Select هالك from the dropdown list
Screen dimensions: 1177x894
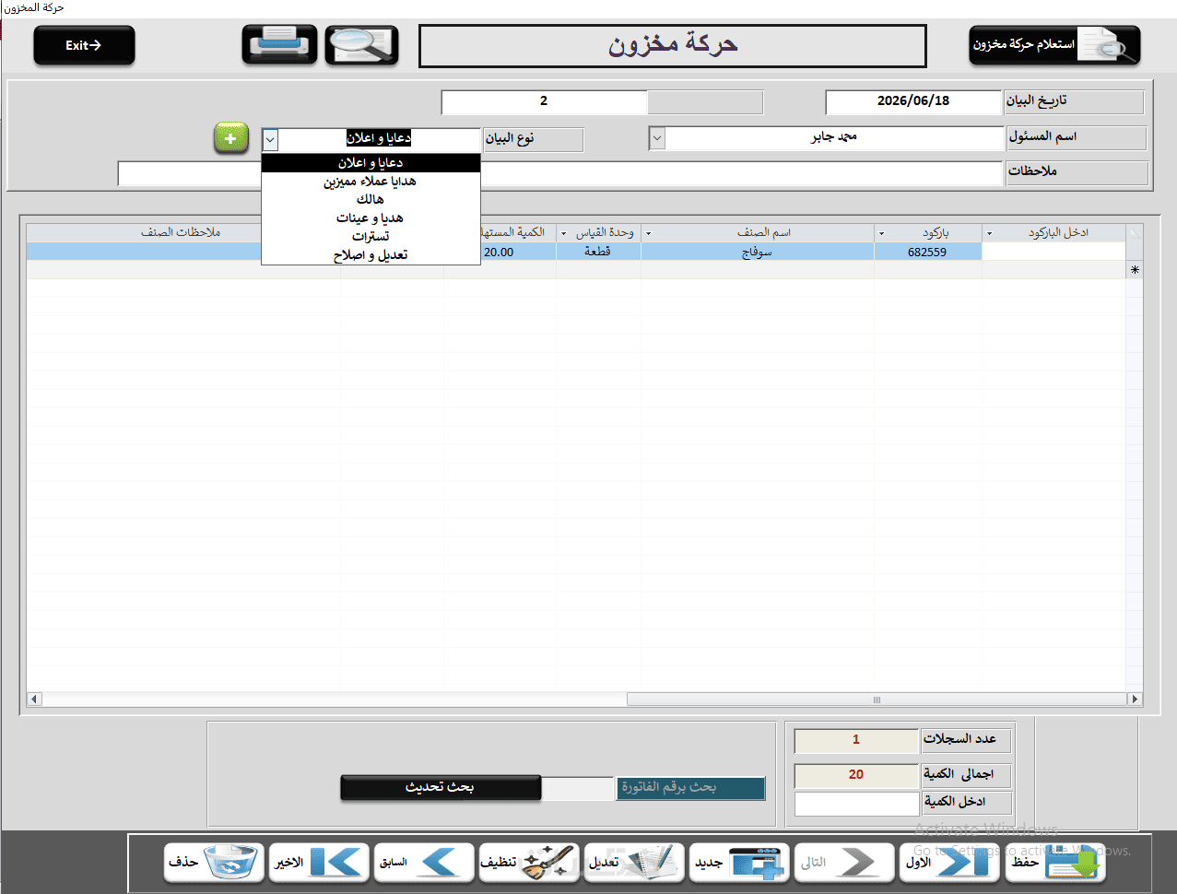tap(371, 199)
